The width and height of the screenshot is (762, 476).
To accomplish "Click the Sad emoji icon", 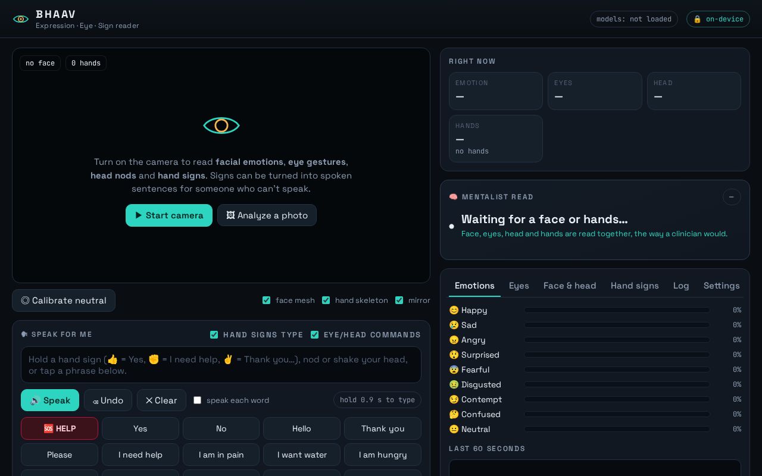I will 454,325.
